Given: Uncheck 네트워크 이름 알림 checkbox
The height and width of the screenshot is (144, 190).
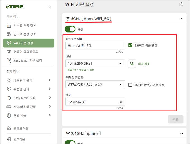Looking at the screenshot, I should coord(130,45).
